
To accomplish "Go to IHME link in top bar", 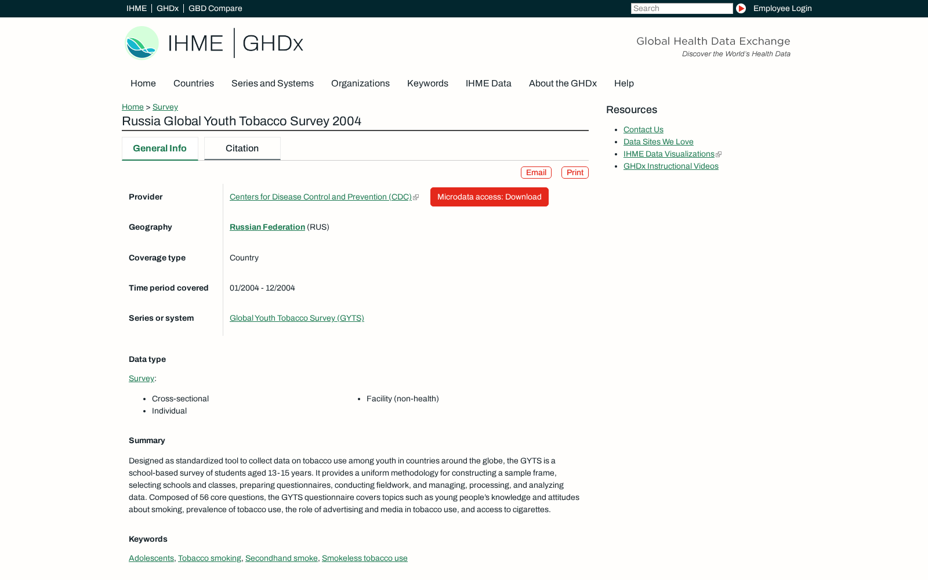I will pos(137,9).
